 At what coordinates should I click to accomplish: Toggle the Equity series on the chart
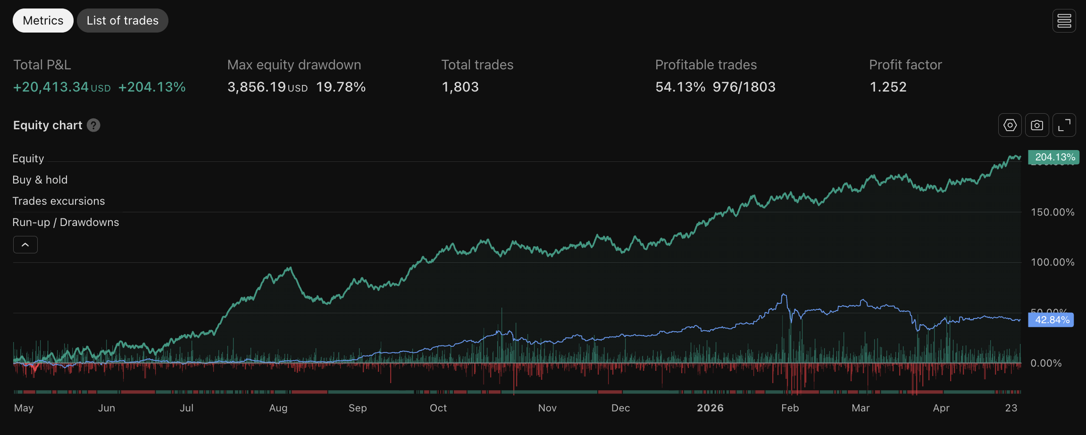click(28, 159)
